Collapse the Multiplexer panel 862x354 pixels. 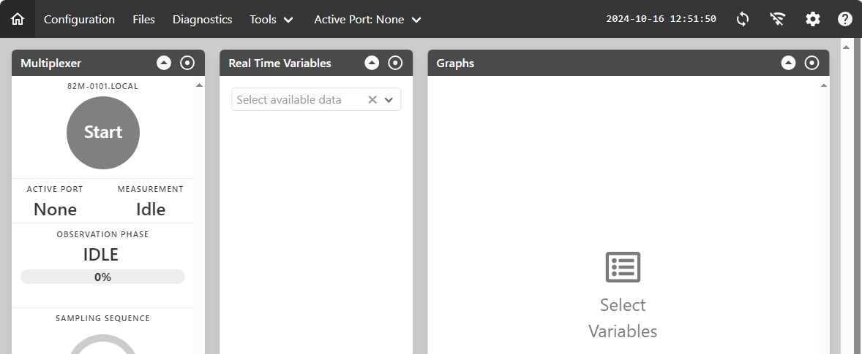pyautogui.click(x=164, y=63)
